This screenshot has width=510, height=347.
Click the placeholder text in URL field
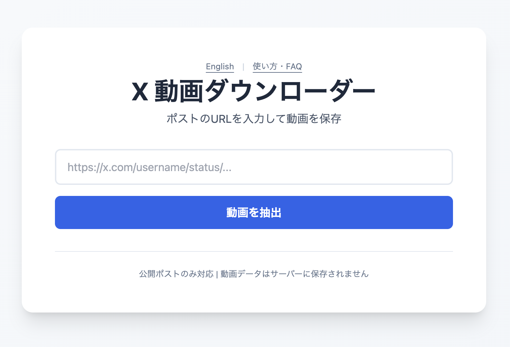point(150,167)
